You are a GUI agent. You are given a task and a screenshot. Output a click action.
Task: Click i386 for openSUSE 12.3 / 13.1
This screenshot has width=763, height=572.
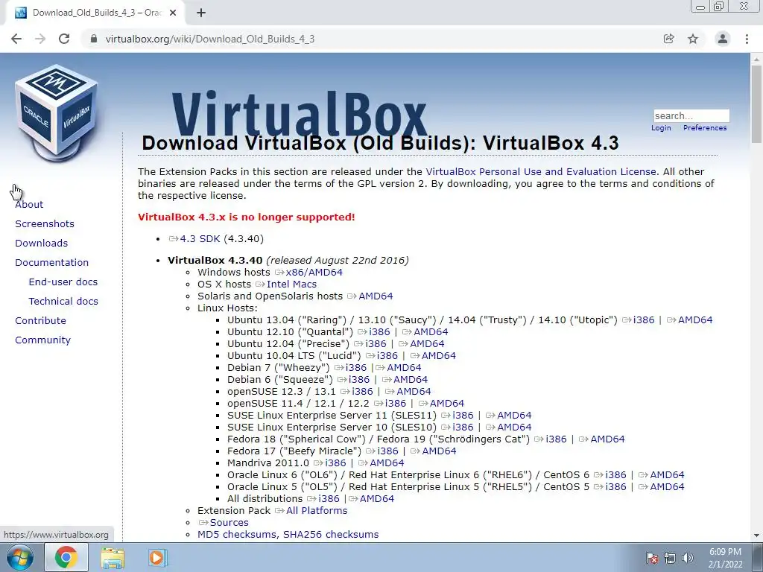click(x=363, y=392)
